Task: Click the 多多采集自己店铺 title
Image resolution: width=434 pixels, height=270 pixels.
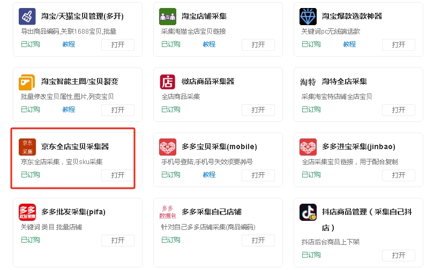Action: click(x=212, y=212)
